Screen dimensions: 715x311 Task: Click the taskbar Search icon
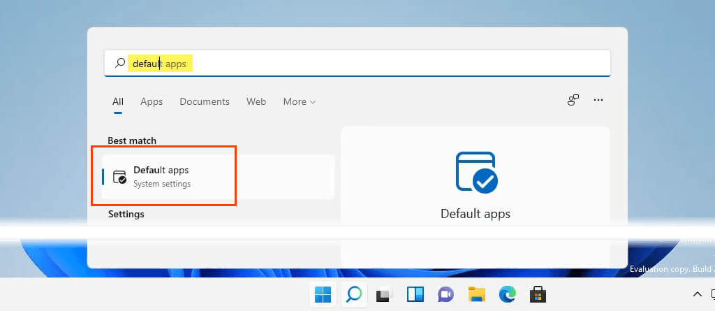click(x=353, y=294)
